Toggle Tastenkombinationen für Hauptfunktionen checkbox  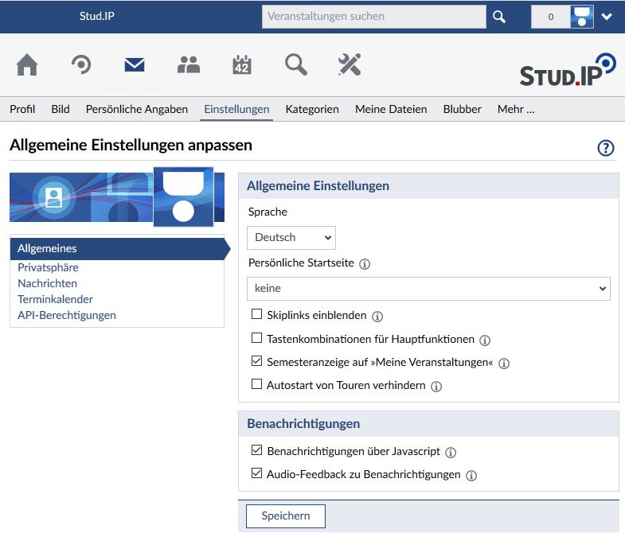[256, 339]
